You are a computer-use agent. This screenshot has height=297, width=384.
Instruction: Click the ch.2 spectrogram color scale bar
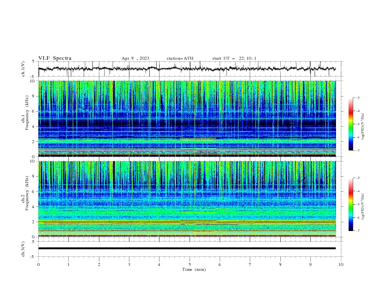pyautogui.click(x=351, y=204)
